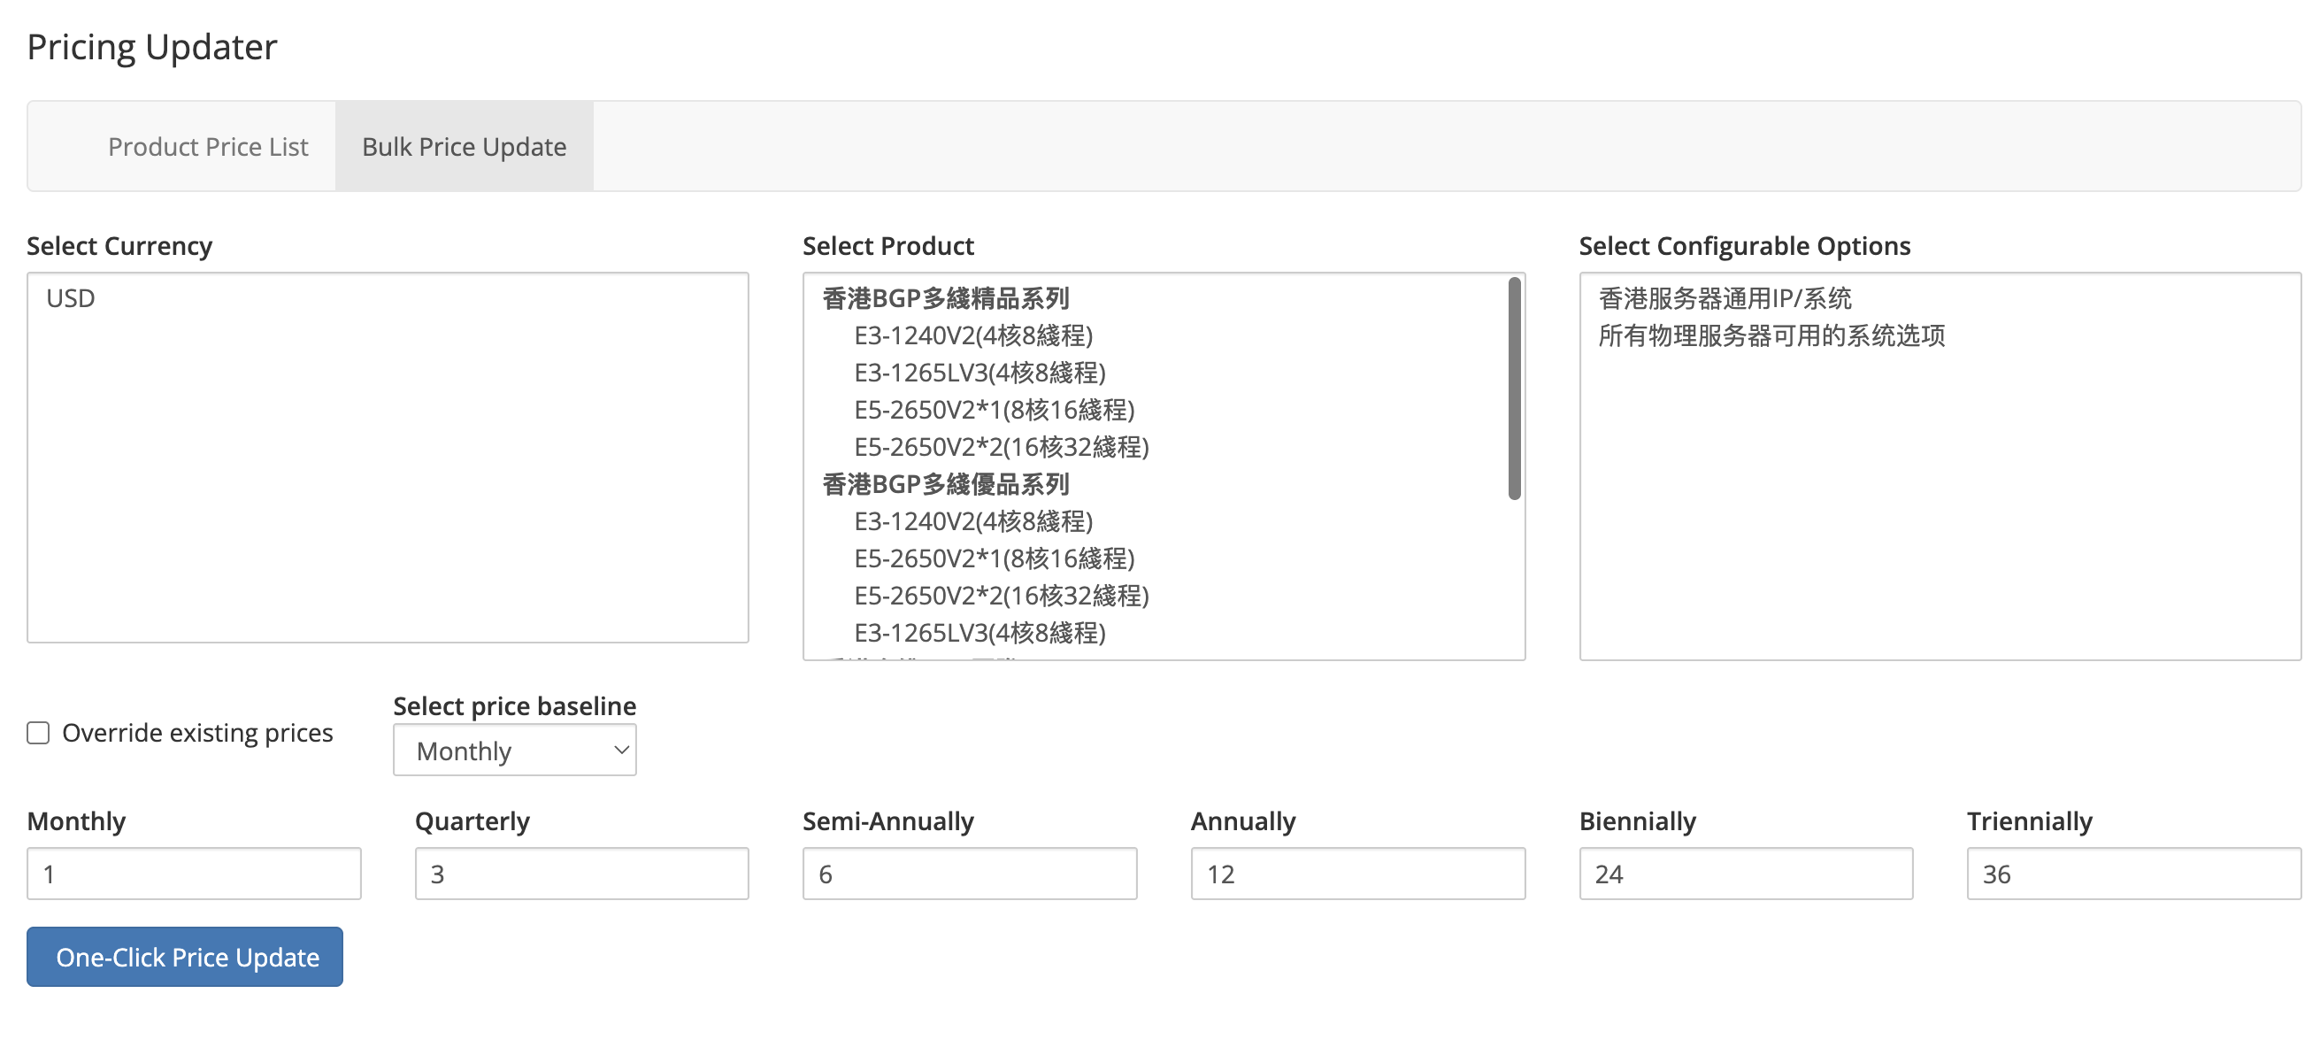Click the Monthly multiplier input field
The image size is (2320, 1055).
194,873
